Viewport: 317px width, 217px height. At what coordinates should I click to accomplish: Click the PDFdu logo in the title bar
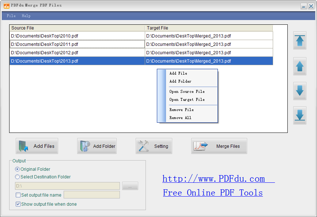(x=7, y=6)
